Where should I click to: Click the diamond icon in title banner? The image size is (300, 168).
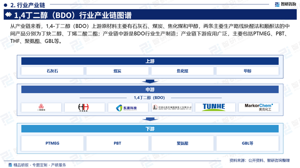click(x=8, y=14)
